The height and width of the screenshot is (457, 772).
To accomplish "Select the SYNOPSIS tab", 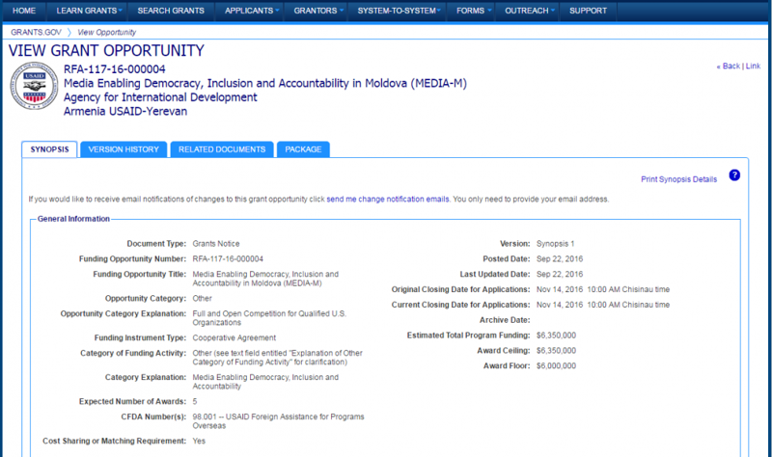I will [x=50, y=149].
